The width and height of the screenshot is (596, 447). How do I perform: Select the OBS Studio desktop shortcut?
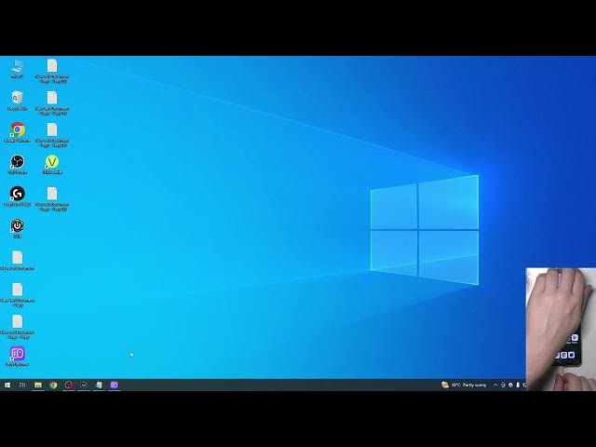click(x=17, y=164)
